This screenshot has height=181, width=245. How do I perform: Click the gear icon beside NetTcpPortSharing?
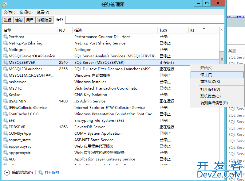point(6,43)
